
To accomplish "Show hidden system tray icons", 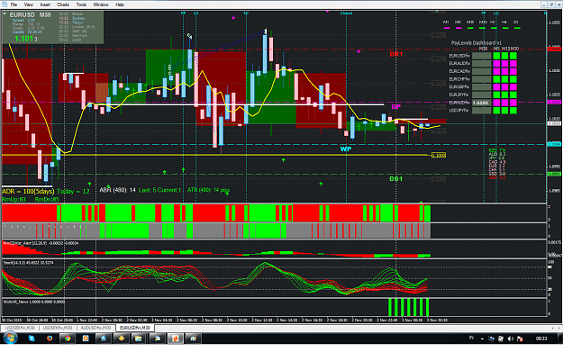I will tap(482, 338).
